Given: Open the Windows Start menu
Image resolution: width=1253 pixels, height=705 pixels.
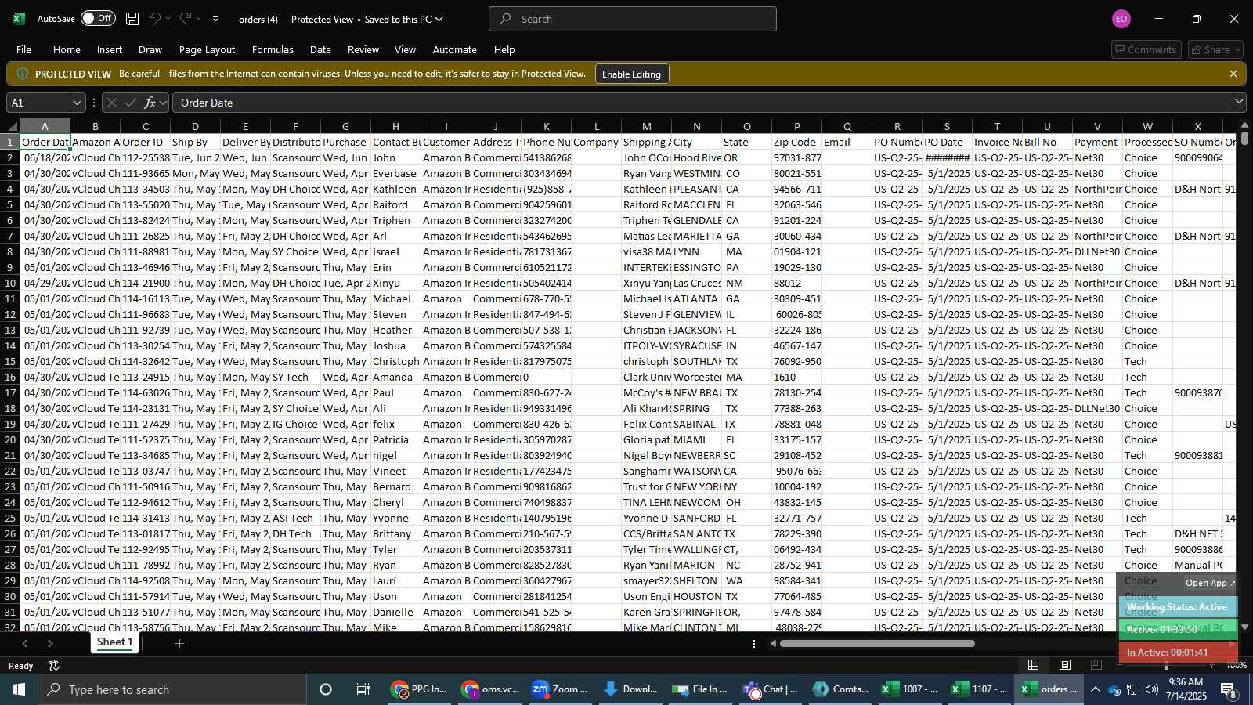Looking at the screenshot, I should tap(19, 689).
